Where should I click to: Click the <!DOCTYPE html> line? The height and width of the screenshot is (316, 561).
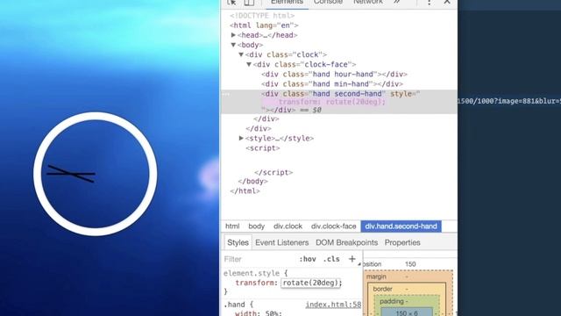coord(262,16)
